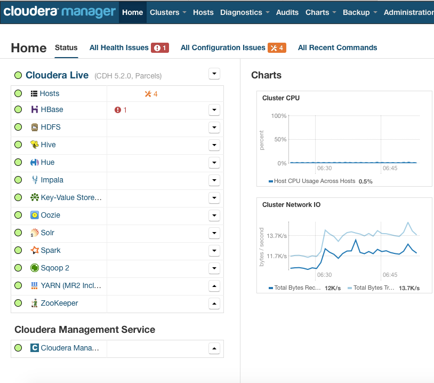Click the Hue service icon
Image resolution: width=434 pixels, height=383 pixels.
click(x=34, y=162)
